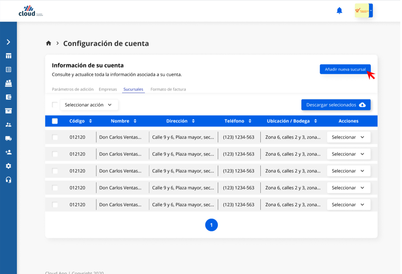Viewport: 402px width, 274px height.
Task: Click the cloud logo
Action: coord(30,11)
